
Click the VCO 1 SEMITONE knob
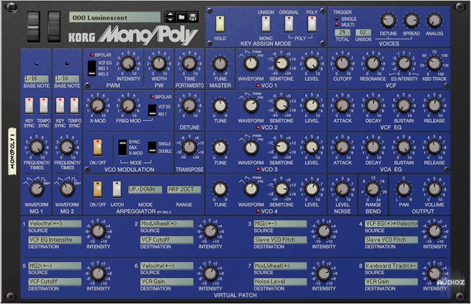282,64
